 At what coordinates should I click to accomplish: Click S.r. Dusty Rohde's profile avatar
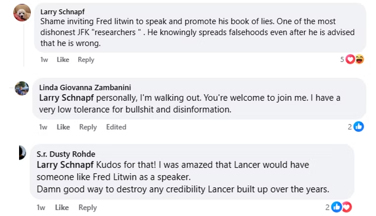22,153
